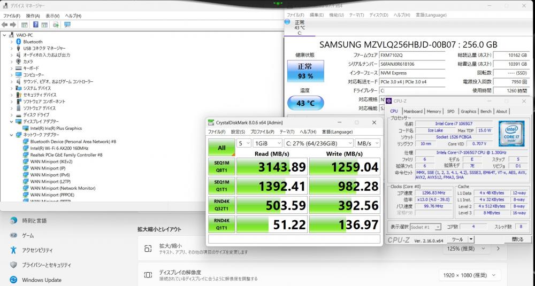This screenshot has height=286, width=535.
Task: Open the settings (設定) menu in CrystalDiskMark
Action: click(x=238, y=132)
